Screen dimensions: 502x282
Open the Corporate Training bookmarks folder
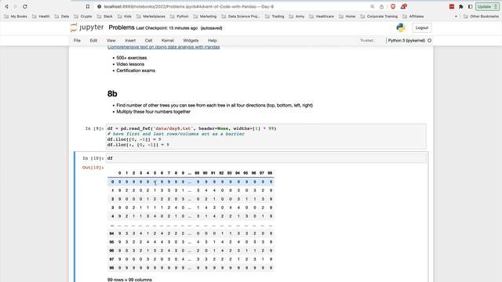pos(379,16)
